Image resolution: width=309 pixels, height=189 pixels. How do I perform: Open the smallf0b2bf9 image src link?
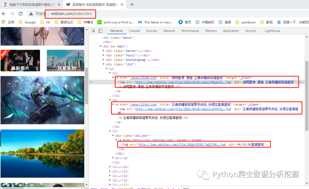pos(183,82)
